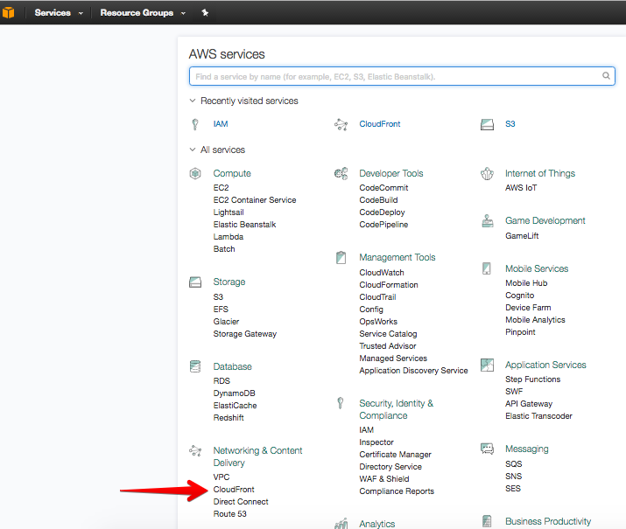
Task: Open CodePipeline service
Action: [x=383, y=225]
